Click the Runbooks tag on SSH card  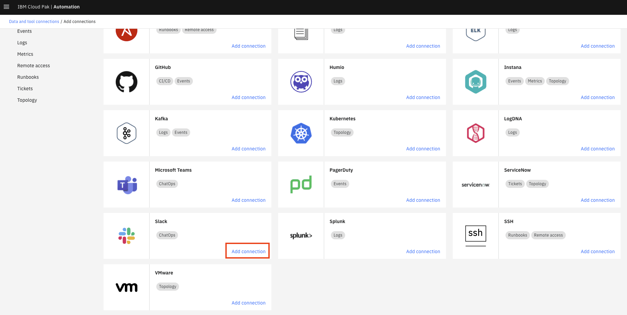pyautogui.click(x=518, y=235)
